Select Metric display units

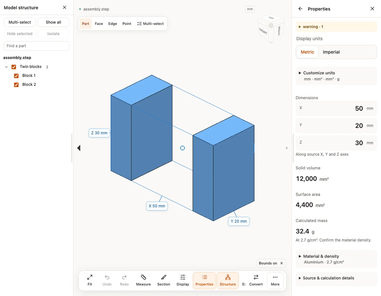(307, 52)
